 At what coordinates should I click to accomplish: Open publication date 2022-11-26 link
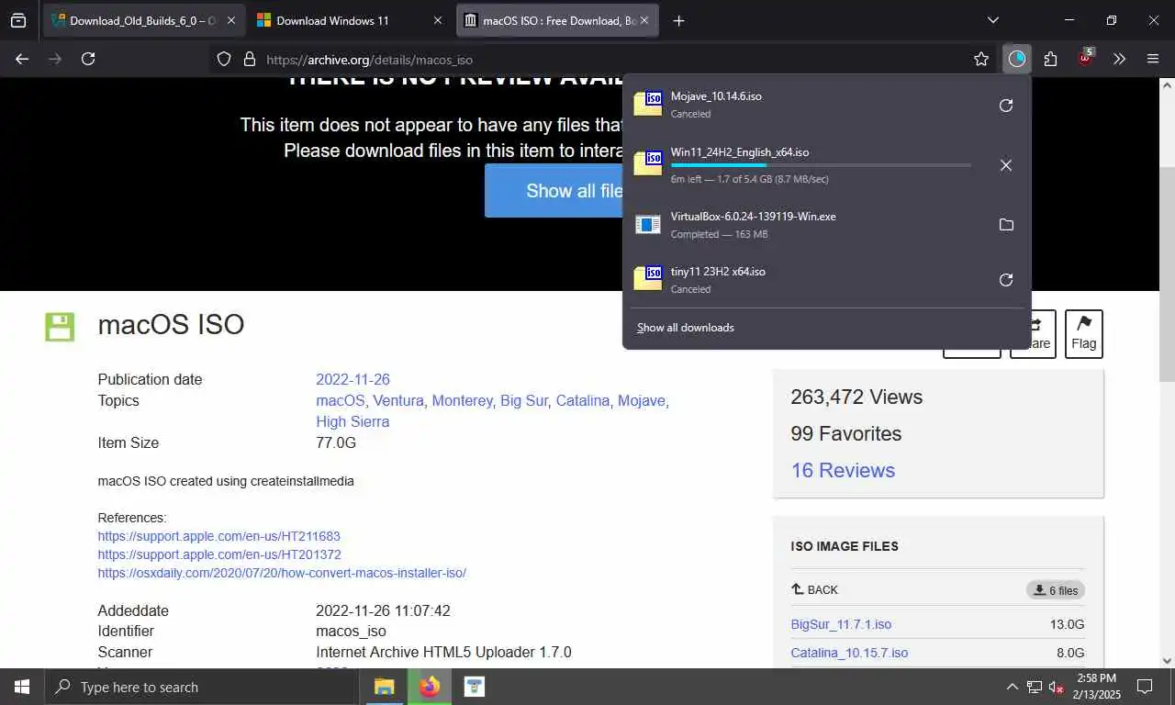352,379
